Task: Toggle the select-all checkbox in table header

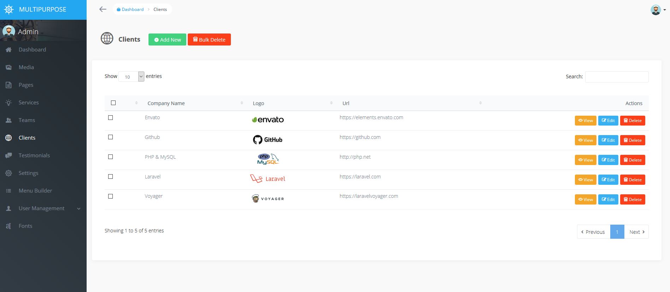Action: point(113,103)
